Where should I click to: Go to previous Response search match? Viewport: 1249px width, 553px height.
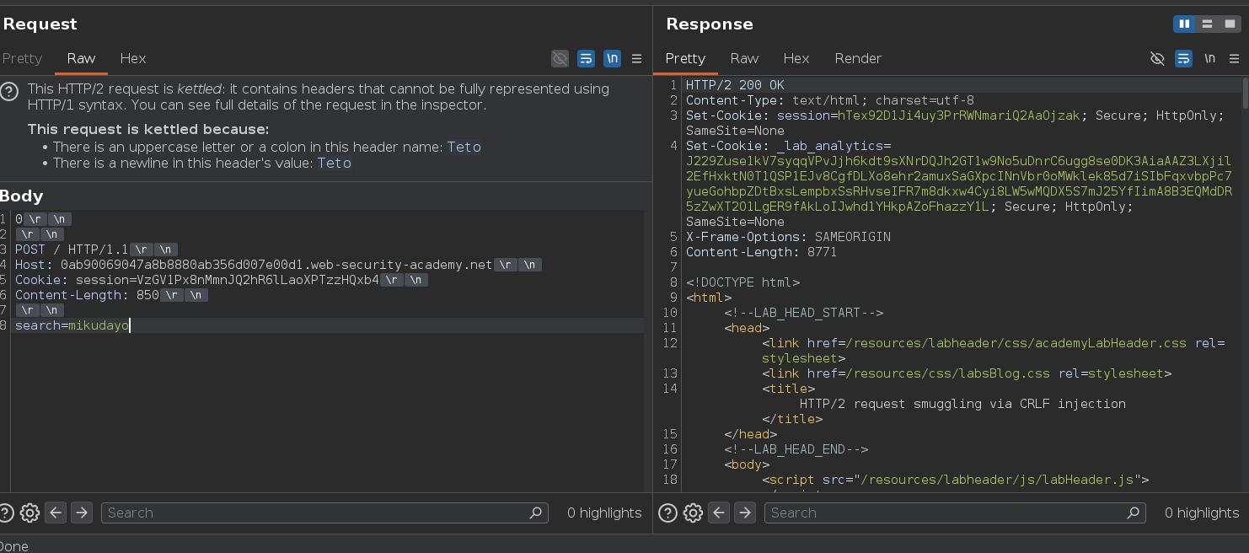point(719,513)
